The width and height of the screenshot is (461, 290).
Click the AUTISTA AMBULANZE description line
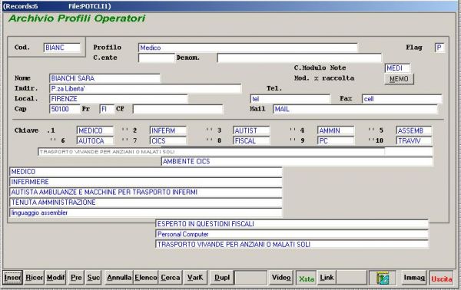(145, 193)
